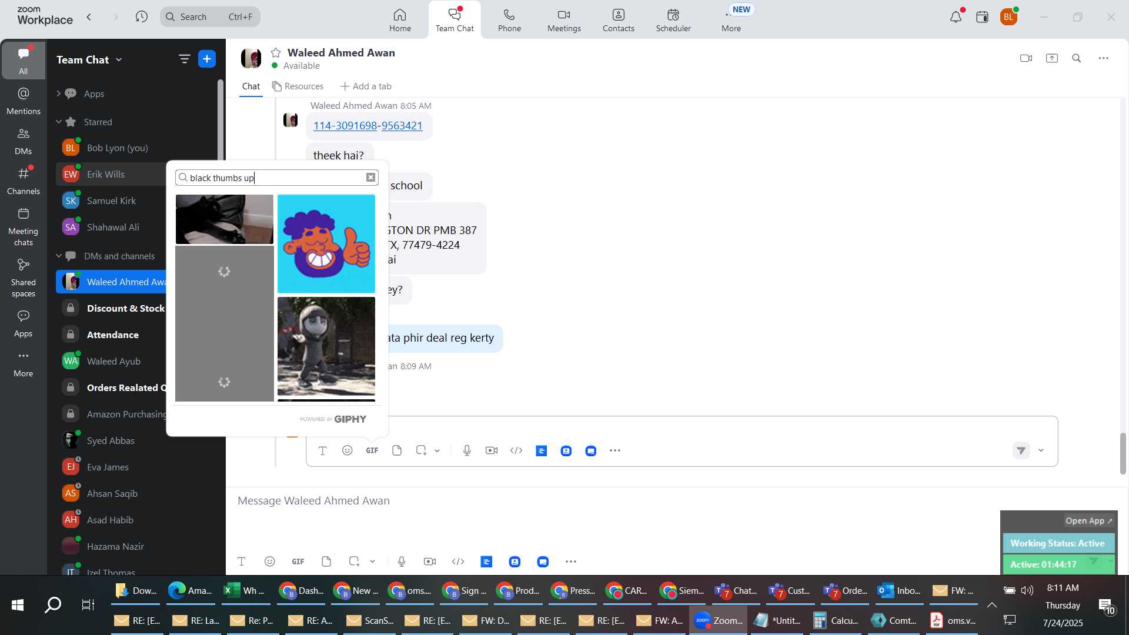Open the calendar icon in top bar
Screen dimensions: 1129x635
point(982,17)
